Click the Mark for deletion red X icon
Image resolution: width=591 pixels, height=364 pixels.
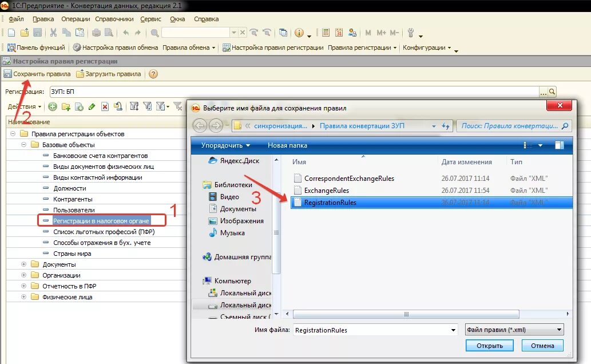point(105,107)
